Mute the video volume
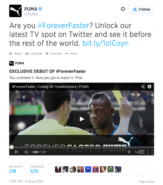This screenshot has width=163, height=185. [27, 152]
